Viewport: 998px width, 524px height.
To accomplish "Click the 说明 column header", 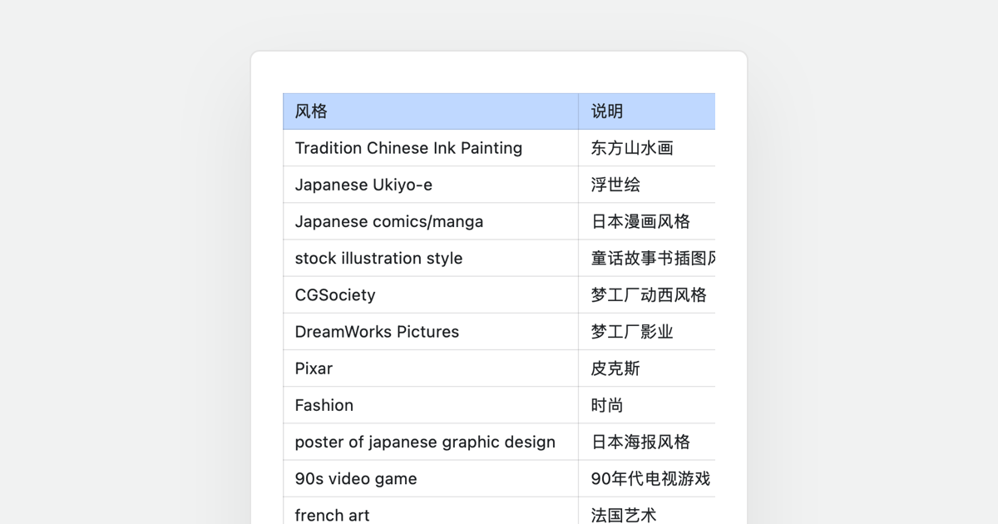I will 607,111.
